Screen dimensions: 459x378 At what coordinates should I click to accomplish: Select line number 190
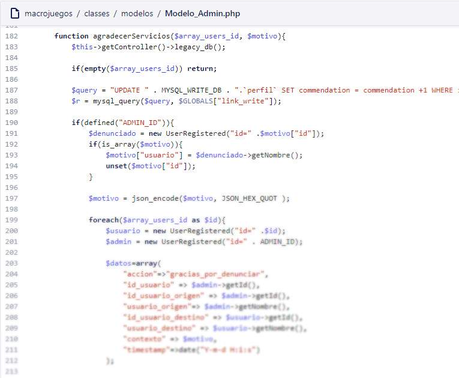point(11,123)
